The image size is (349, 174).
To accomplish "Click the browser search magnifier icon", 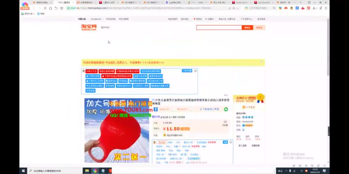I will point(274,8).
